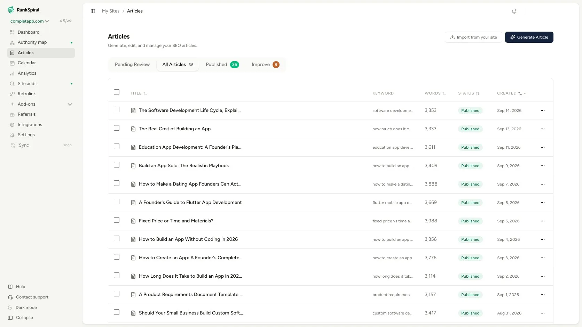Open row options for The Real Cost article
This screenshot has width=582, height=327.
[x=542, y=129]
